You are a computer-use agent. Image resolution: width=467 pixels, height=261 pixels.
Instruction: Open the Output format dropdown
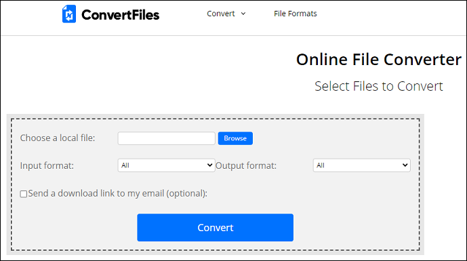pyautogui.click(x=361, y=165)
